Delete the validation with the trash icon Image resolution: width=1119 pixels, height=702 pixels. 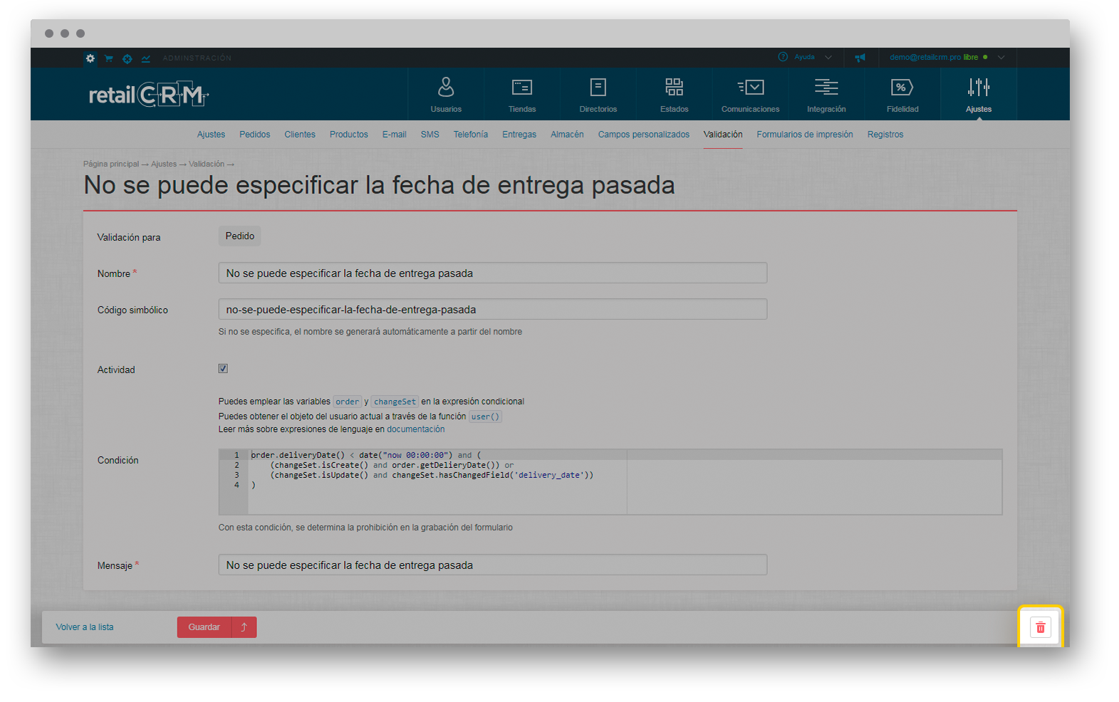tap(1041, 627)
